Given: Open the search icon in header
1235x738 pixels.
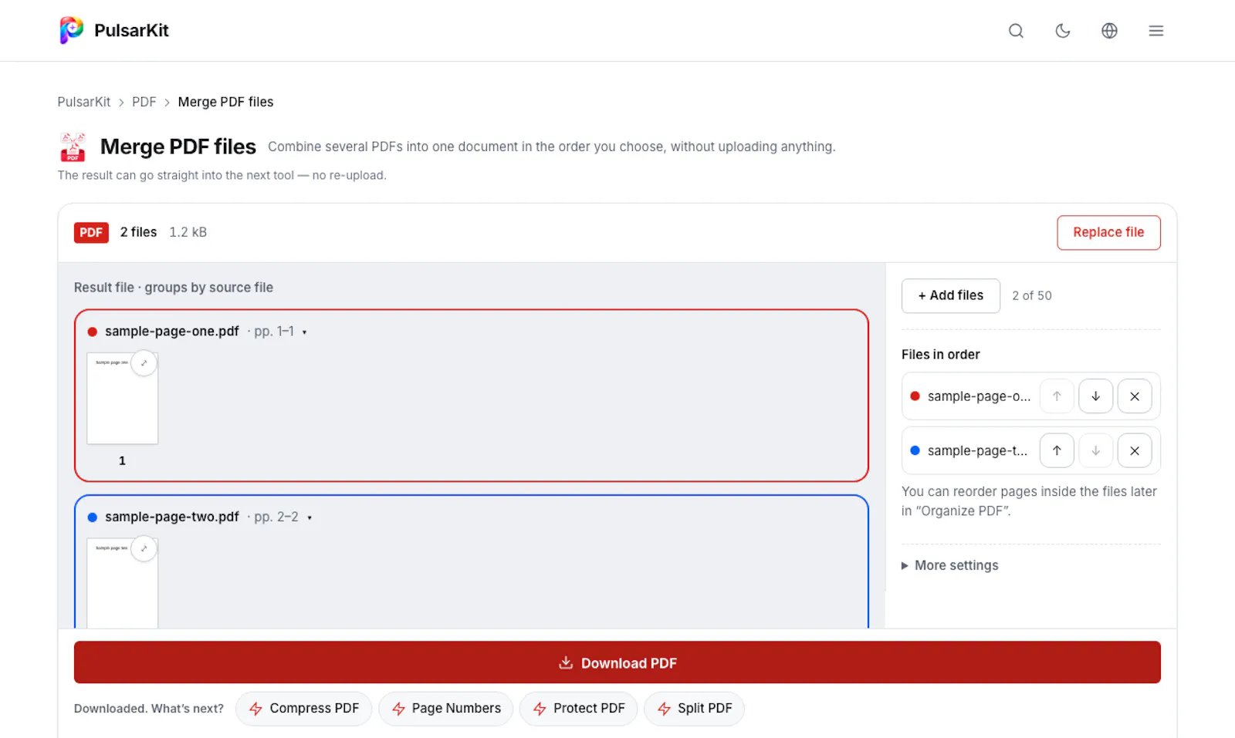Looking at the screenshot, I should pos(1016,31).
